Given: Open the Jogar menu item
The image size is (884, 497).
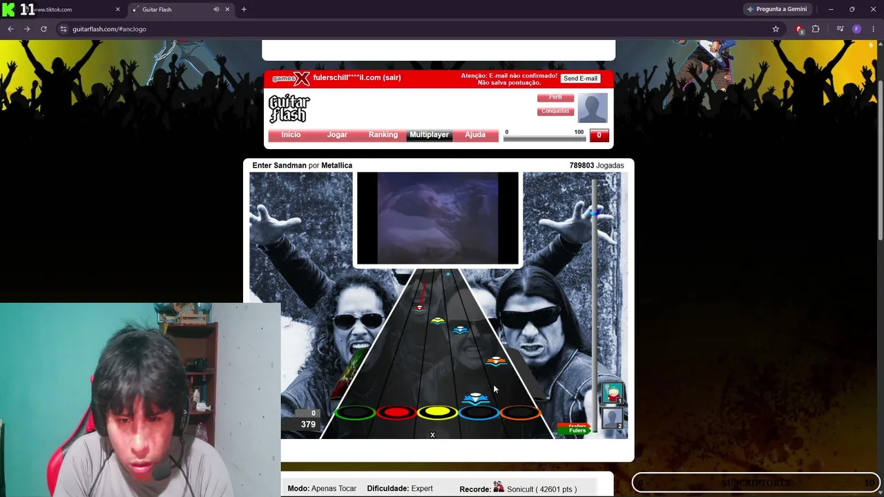Looking at the screenshot, I should point(337,135).
